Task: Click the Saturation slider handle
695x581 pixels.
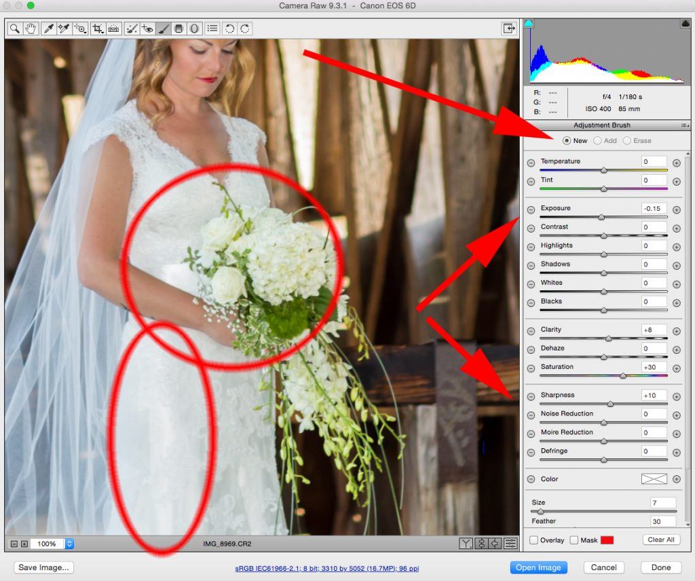Action: click(623, 376)
